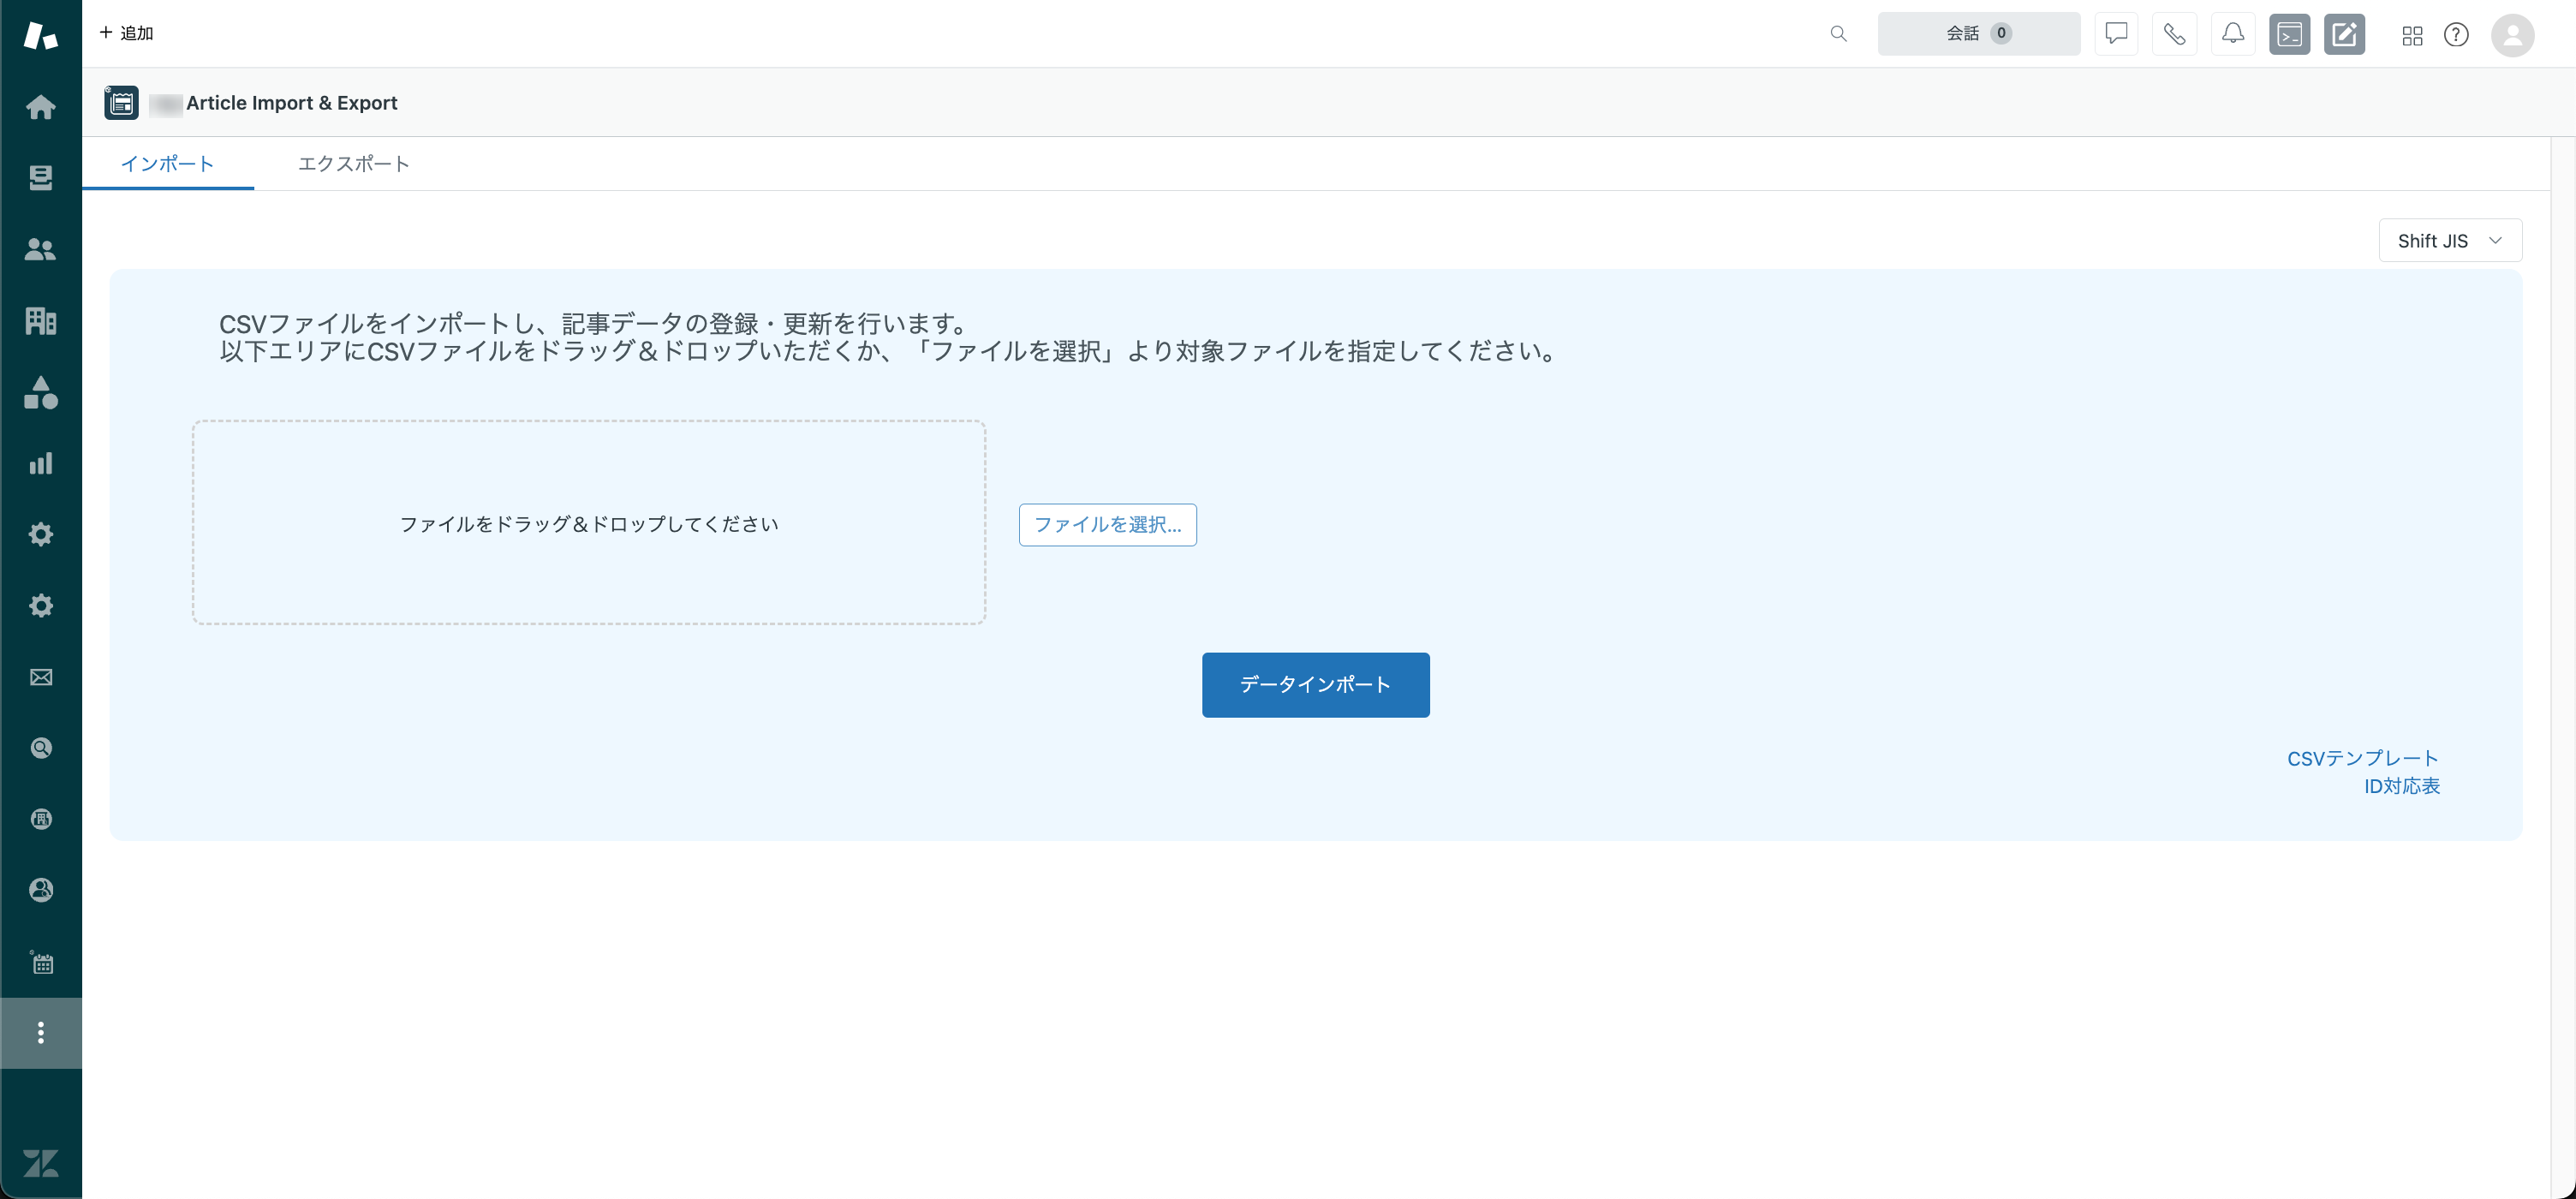Viewport: 2576px width, 1199px height.
Task: Select the インポート tab
Action: (167, 163)
